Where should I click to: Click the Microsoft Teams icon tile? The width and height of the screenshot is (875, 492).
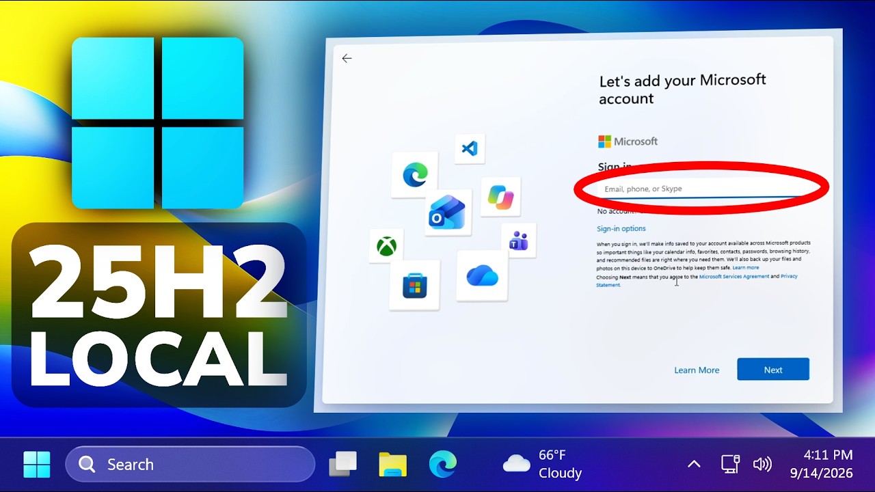(x=518, y=240)
